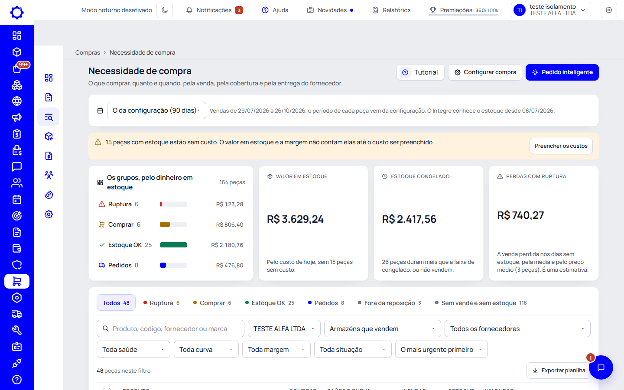The height and width of the screenshot is (390, 624).
Task: Toggle night mode with moon button
Action: click(x=165, y=10)
